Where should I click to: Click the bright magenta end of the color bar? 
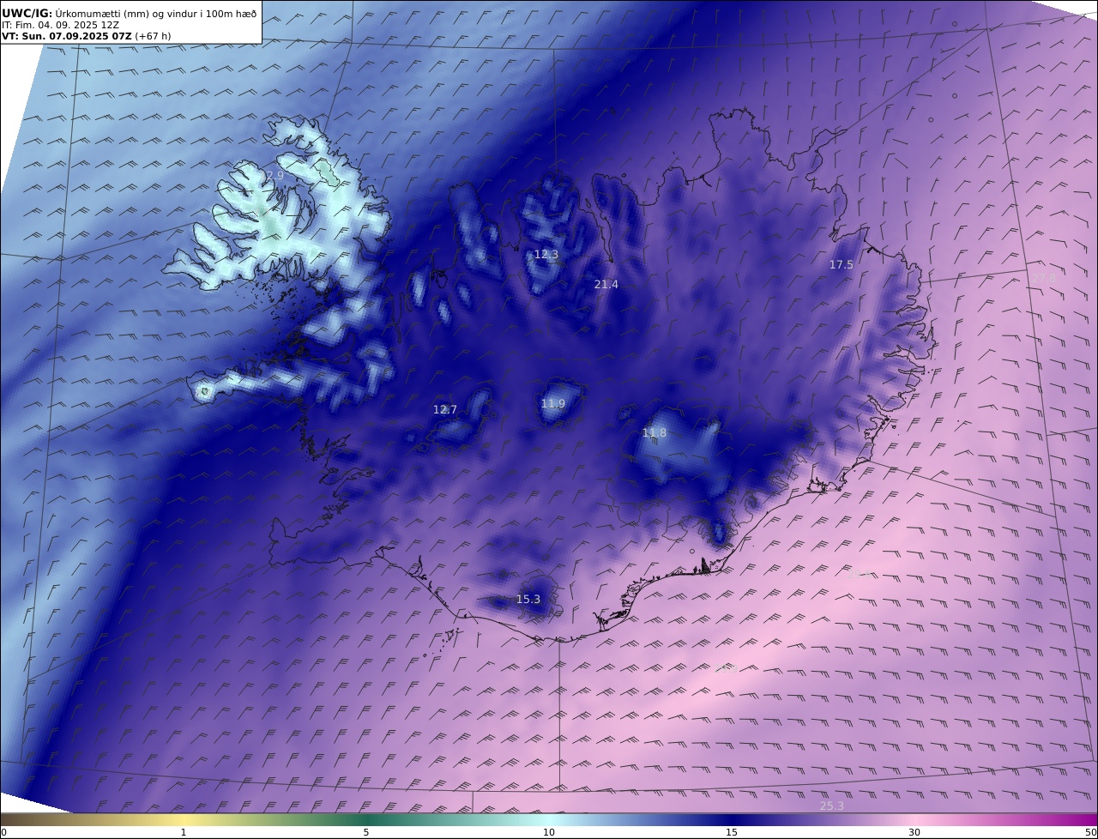pyautogui.click(x=1085, y=820)
